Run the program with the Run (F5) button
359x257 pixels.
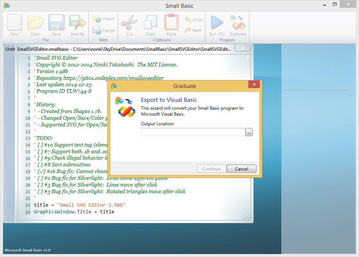point(217,25)
